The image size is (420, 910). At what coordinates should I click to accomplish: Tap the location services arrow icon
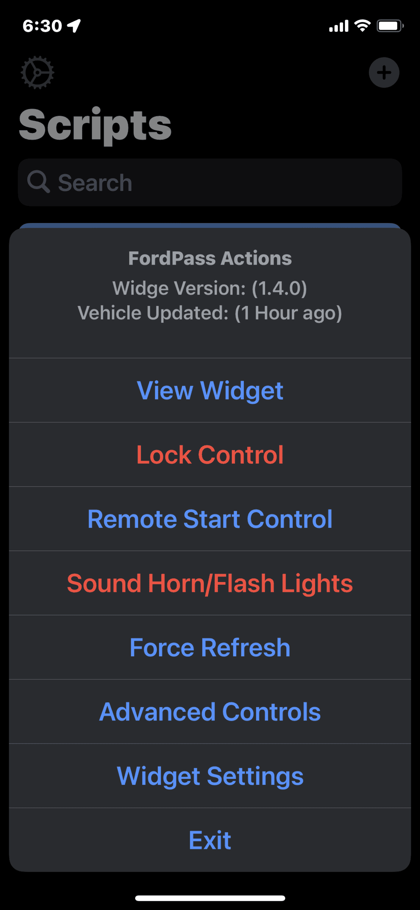[74, 26]
